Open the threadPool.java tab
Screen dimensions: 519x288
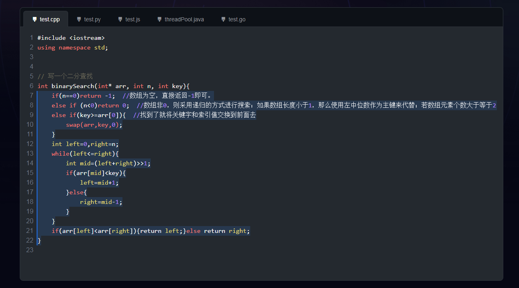[x=181, y=19]
